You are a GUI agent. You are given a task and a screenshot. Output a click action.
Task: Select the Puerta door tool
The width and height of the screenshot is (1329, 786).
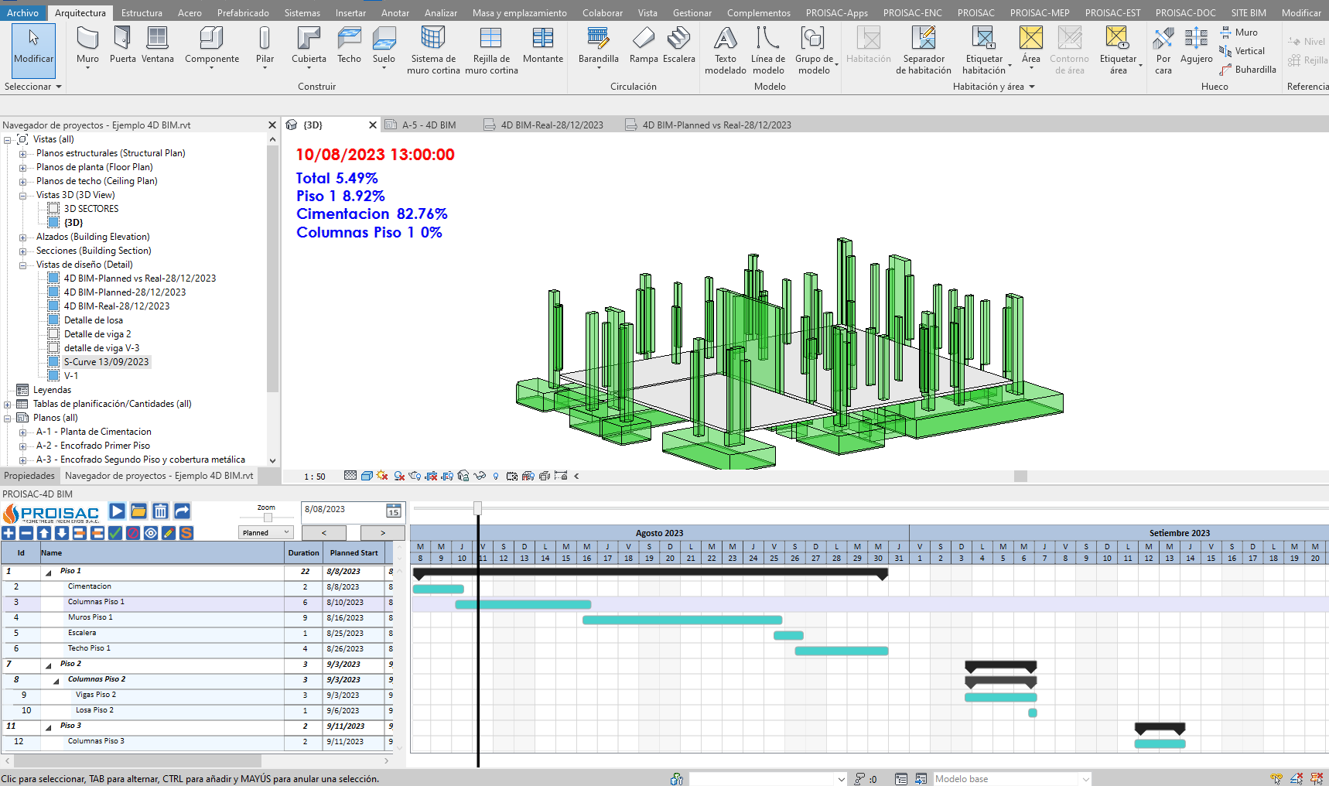pyautogui.click(x=122, y=45)
